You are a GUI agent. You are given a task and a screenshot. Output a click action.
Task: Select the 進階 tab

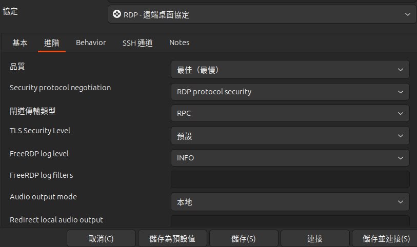tap(52, 43)
